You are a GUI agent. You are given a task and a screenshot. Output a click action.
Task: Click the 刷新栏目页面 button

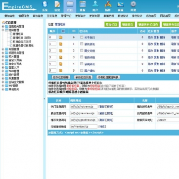point(83,77)
